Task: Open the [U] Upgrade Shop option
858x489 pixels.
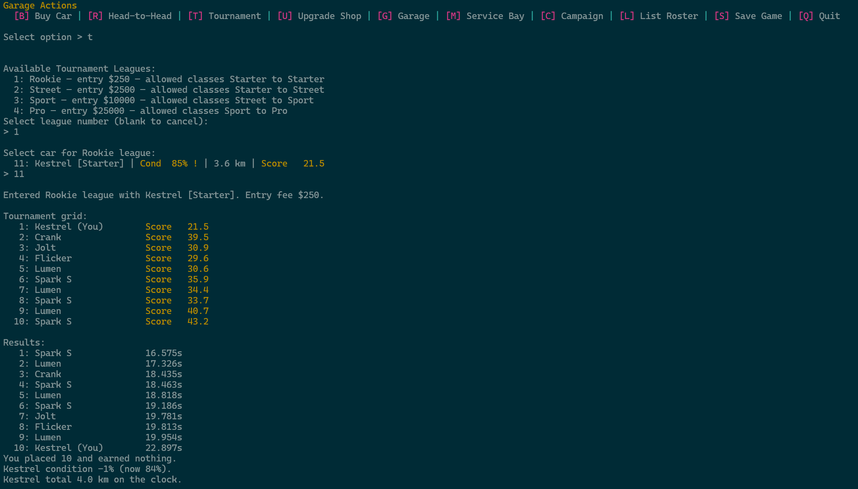Action: pyautogui.click(x=319, y=16)
